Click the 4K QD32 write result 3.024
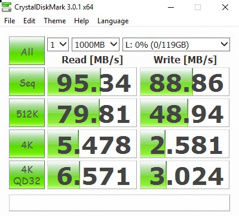Screen dimensions: 239x216 (185, 175)
